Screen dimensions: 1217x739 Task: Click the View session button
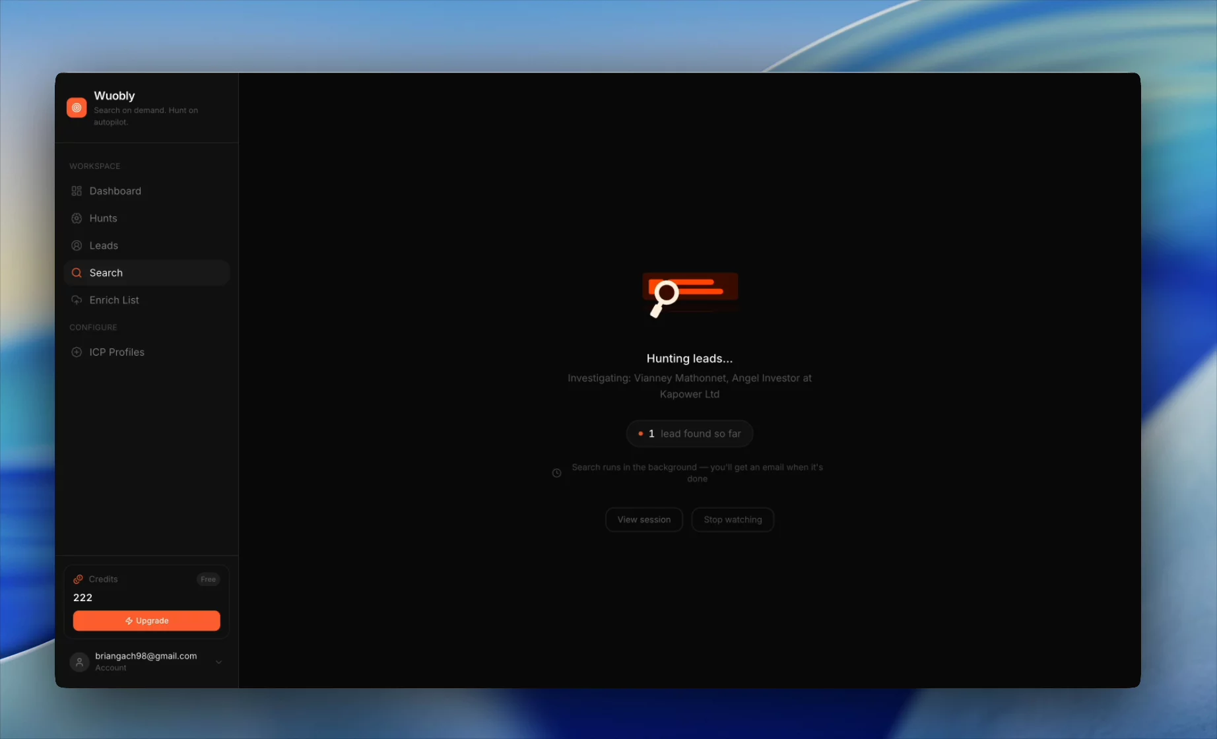[644, 520]
